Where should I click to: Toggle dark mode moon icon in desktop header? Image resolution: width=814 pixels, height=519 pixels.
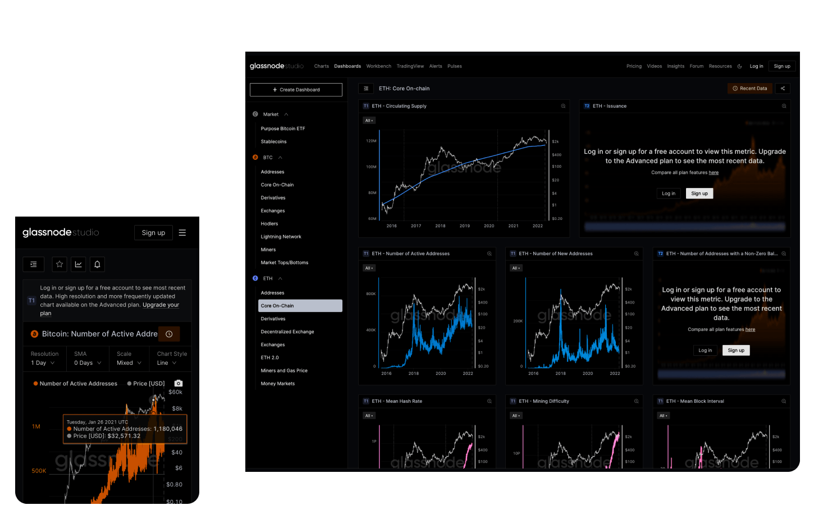[x=739, y=66]
